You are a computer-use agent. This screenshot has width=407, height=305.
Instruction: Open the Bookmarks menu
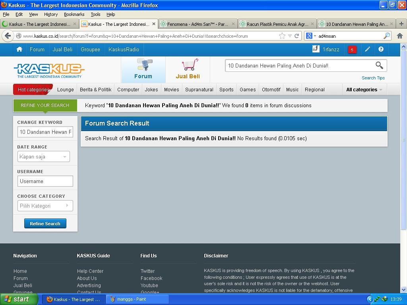(x=74, y=14)
